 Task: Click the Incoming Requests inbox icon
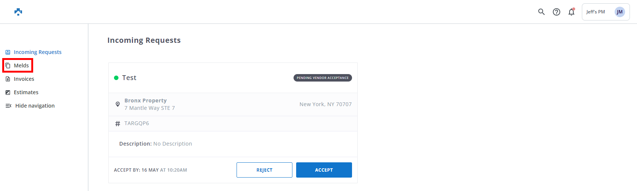pyautogui.click(x=8, y=52)
